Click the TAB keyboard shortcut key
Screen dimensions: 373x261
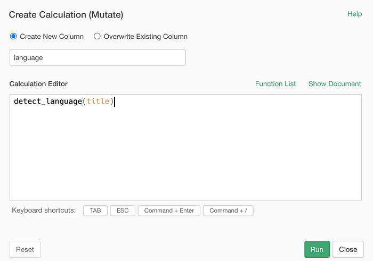click(95, 211)
